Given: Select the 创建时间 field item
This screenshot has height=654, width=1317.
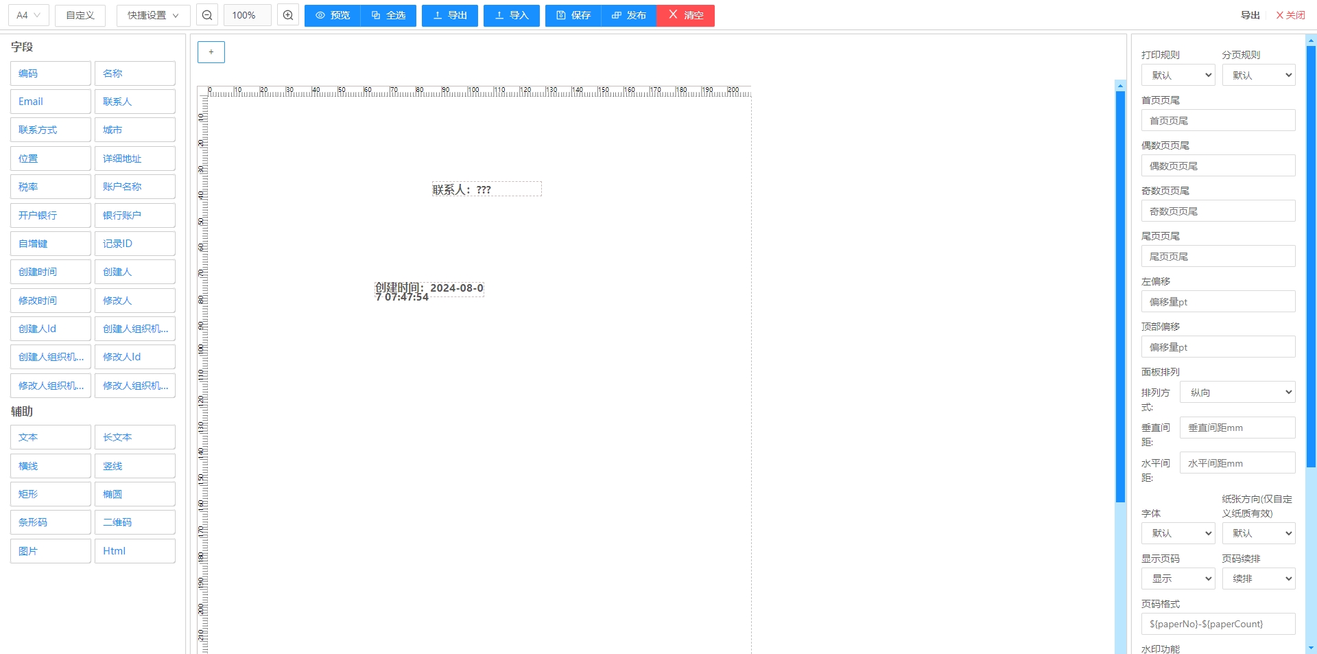Looking at the screenshot, I should pyautogui.click(x=51, y=272).
